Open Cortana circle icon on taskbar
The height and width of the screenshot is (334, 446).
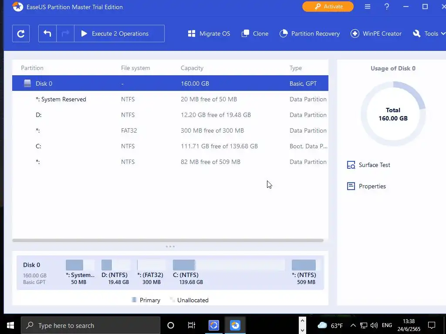(x=170, y=325)
